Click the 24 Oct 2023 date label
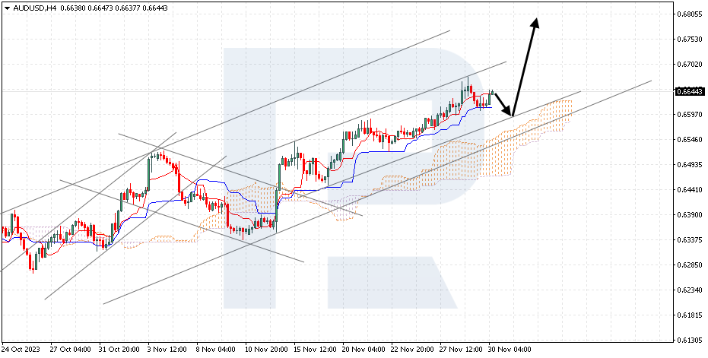The image size is (708, 358). point(20,350)
